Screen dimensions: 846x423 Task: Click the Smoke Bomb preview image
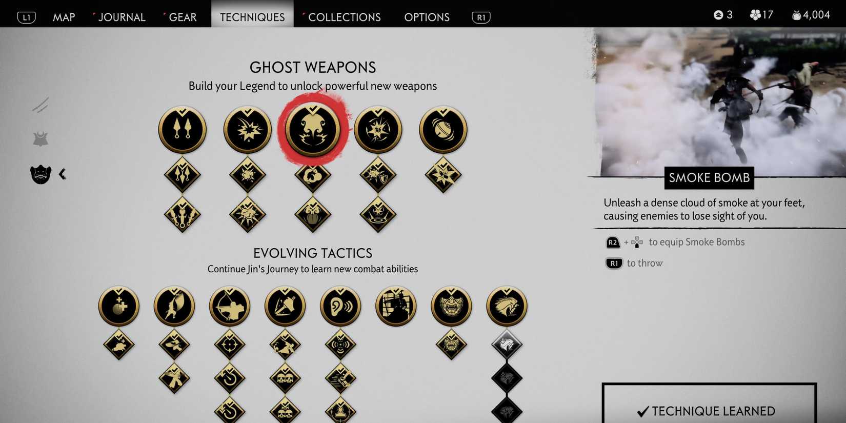pyautogui.click(x=719, y=102)
